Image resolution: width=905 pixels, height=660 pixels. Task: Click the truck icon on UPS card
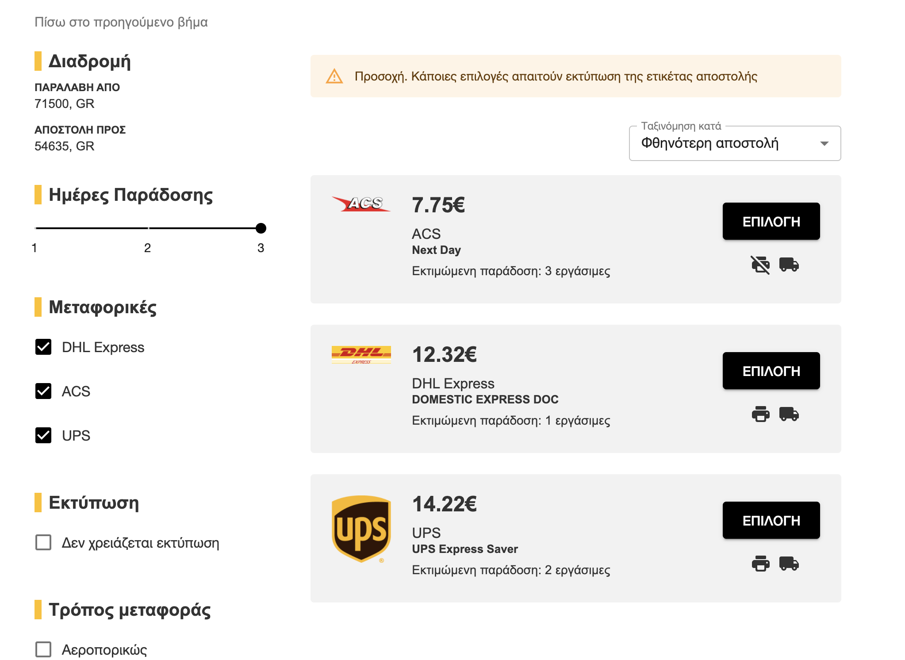(x=789, y=564)
